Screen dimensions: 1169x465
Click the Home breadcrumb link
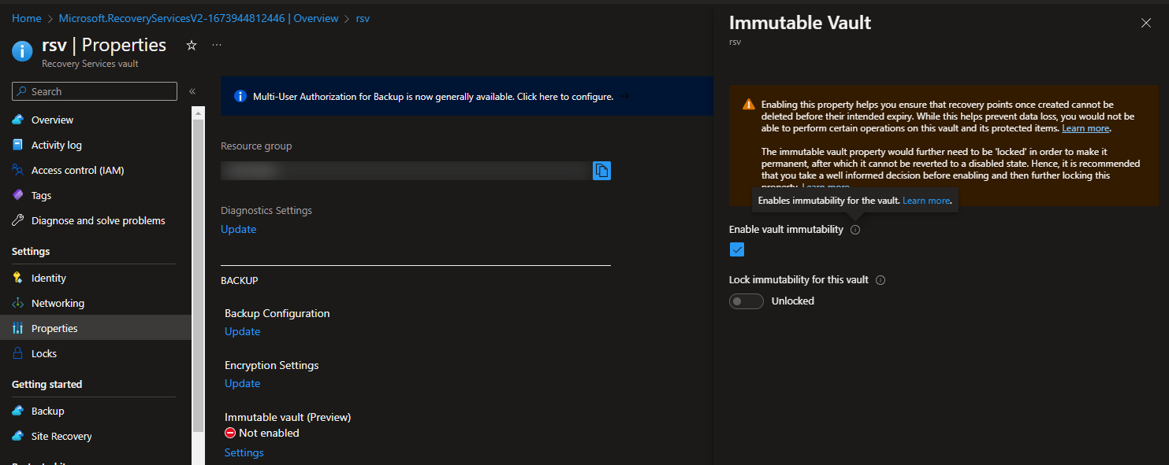click(26, 18)
